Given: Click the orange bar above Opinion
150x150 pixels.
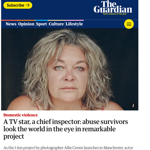Looking at the screenshot, I should click(26, 20).
